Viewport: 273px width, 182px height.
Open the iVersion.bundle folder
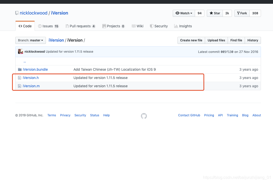pos(35,69)
